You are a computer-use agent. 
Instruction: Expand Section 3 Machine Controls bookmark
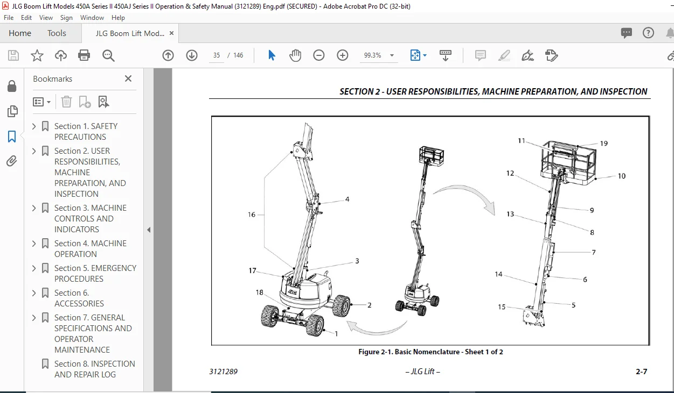coord(34,208)
